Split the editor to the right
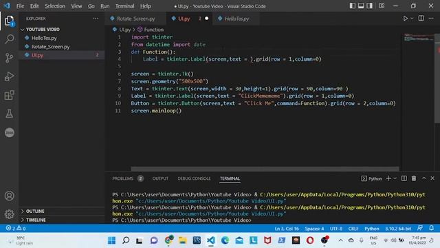The width and height of the screenshot is (440, 248). coord(421,19)
